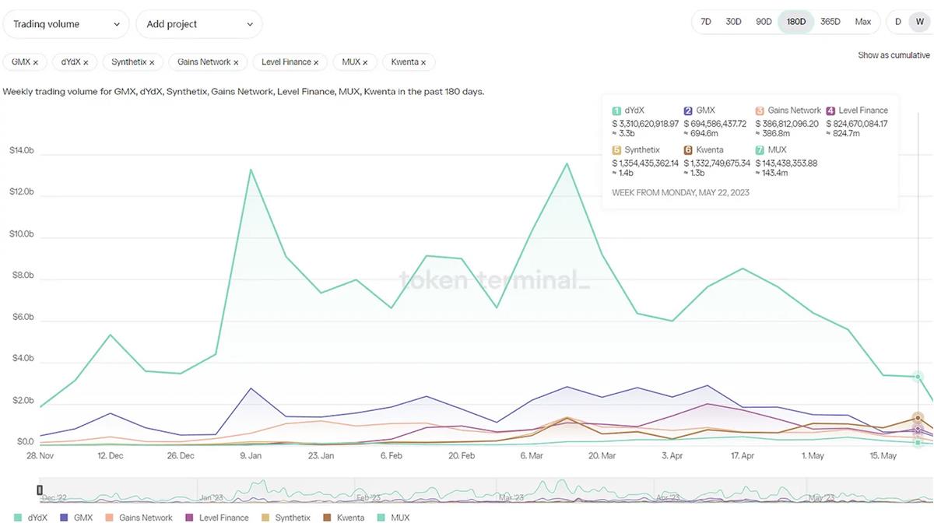Remove MUX chip via its x icon
Screen dimensions: 934x523
coord(365,62)
